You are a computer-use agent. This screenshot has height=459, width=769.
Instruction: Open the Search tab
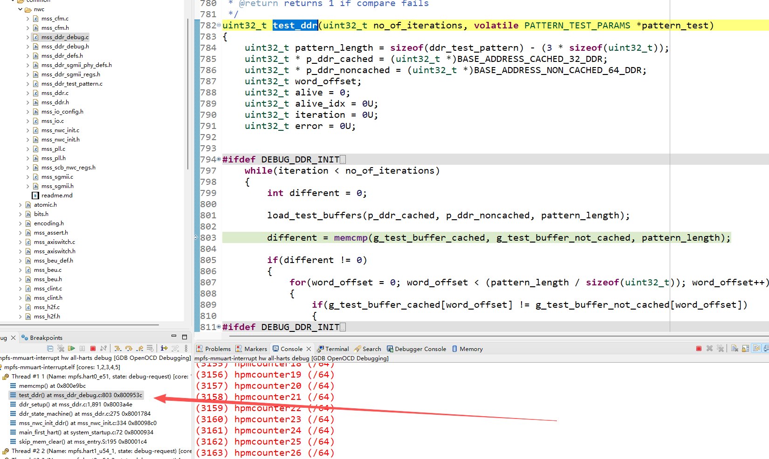368,349
